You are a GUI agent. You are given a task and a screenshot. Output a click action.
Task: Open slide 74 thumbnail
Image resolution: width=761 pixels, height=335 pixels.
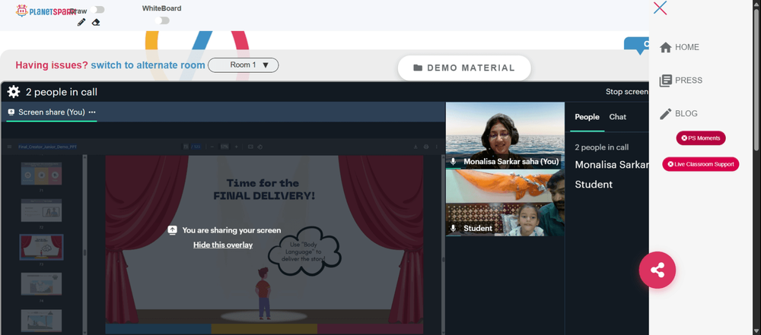[41, 283]
